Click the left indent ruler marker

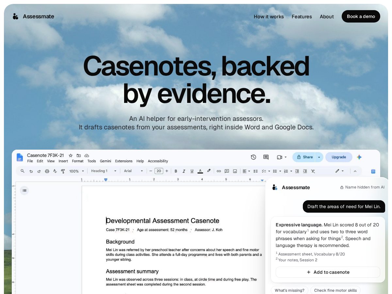click(106, 180)
